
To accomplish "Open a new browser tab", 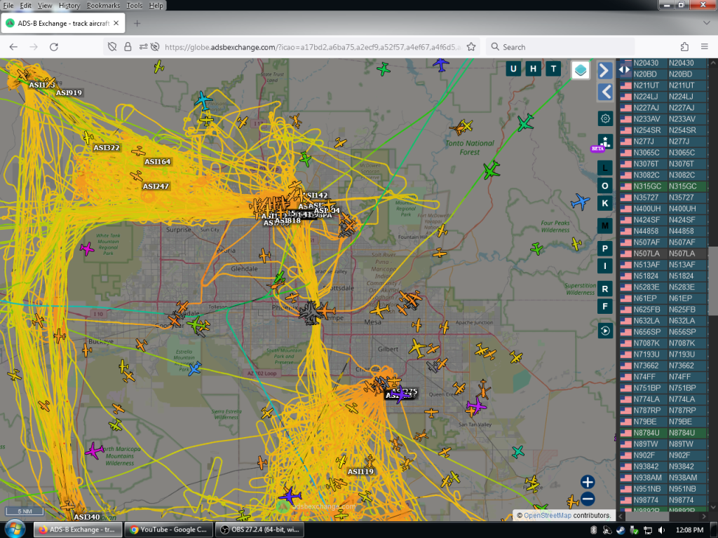I will tap(137, 23).
